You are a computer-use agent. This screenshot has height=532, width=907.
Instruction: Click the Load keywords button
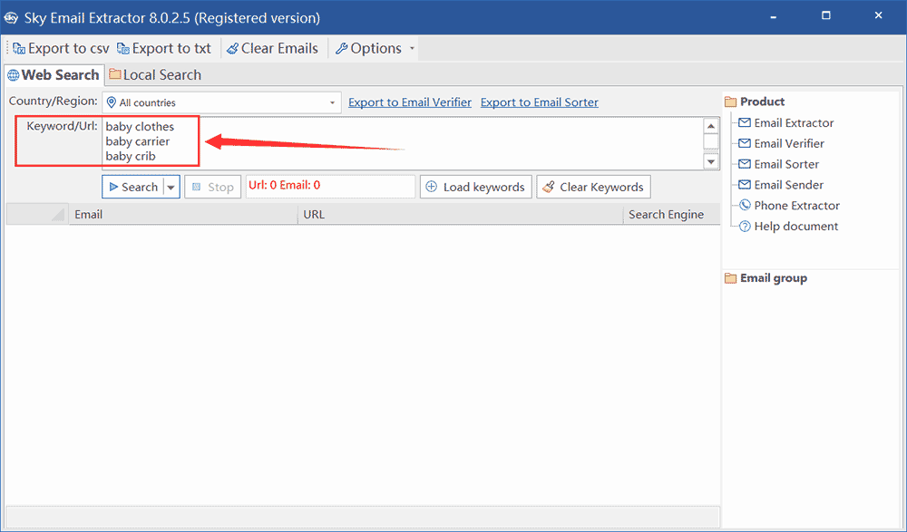(x=475, y=188)
